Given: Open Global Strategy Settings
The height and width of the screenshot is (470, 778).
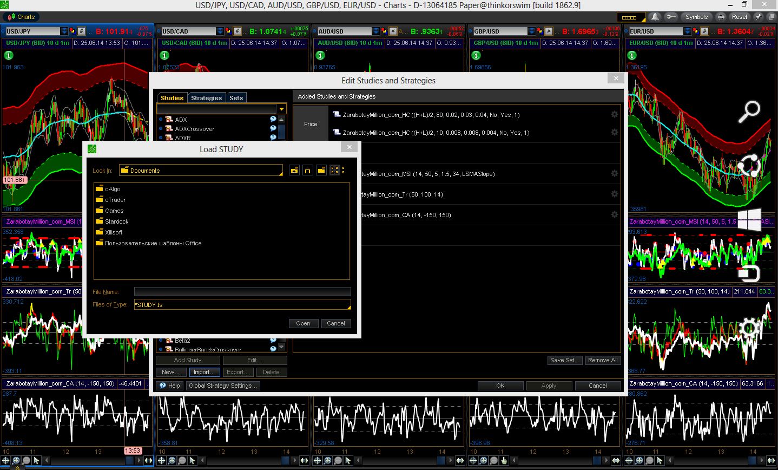Looking at the screenshot, I should coord(223,386).
